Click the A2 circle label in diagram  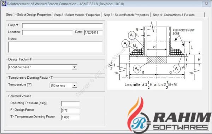click(x=132, y=35)
